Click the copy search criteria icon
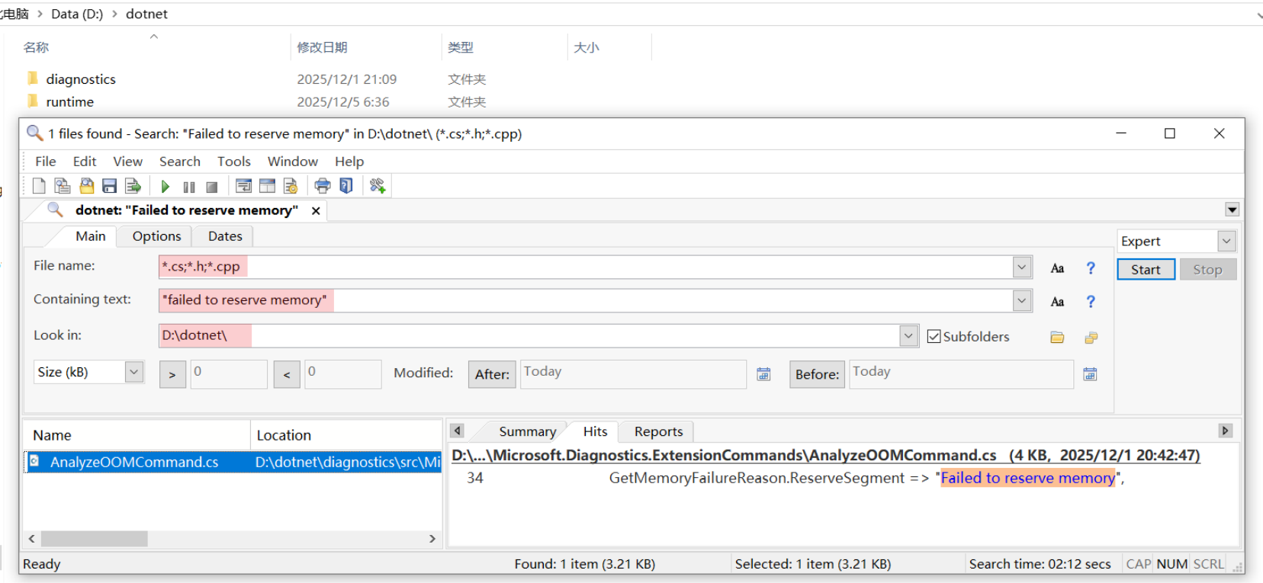This screenshot has height=583, width=1263. [63, 186]
